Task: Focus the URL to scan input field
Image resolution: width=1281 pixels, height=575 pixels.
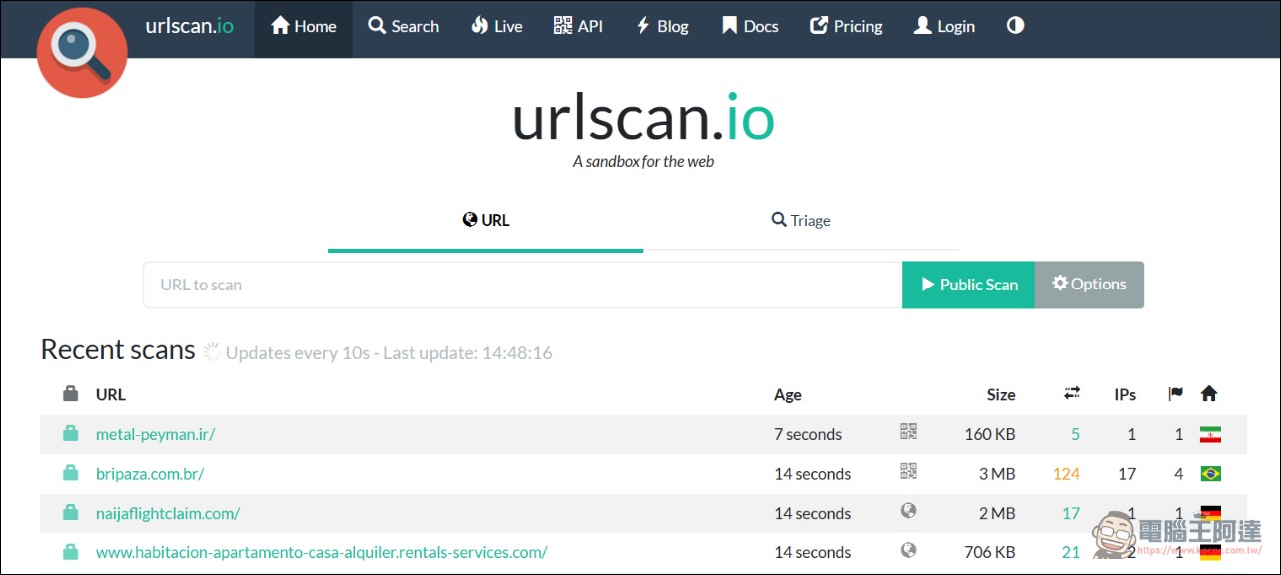Action: (523, 285)
